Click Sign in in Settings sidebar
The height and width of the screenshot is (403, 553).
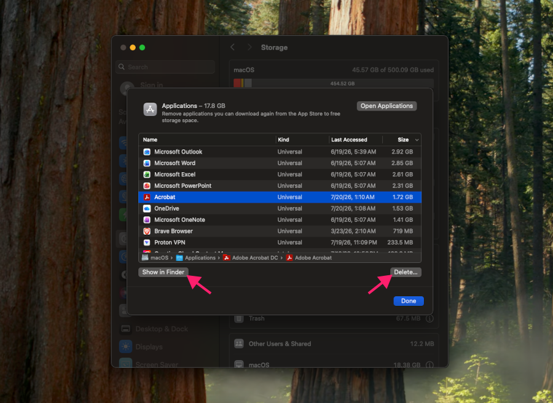[x=151, y=85]
